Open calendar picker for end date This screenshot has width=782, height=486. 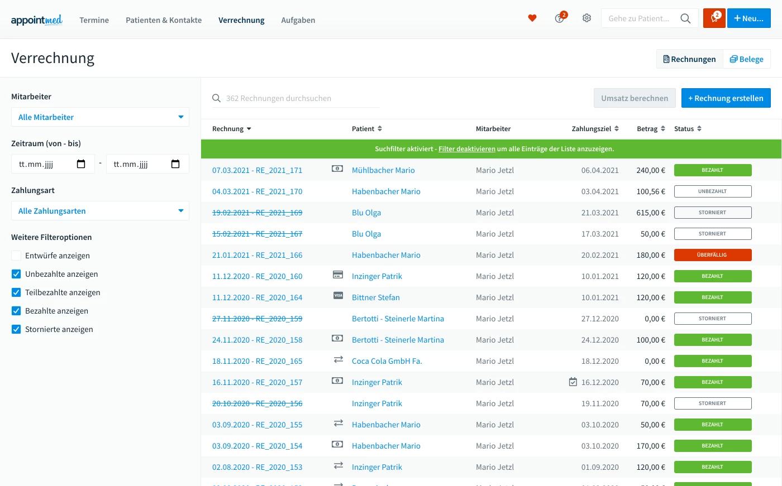click(175, 164)
